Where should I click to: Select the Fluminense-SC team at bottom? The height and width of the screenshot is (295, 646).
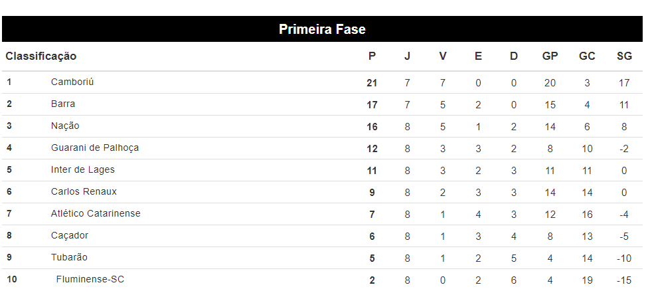click(90, 279)
